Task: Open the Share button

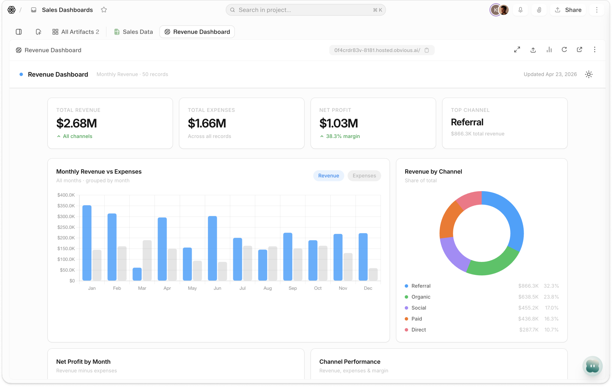Action: click(x=568, y=10)
